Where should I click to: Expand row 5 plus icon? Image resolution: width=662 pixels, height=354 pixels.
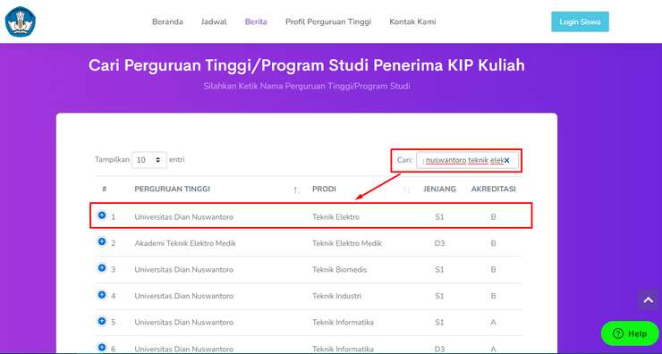pyautogui.click(x=102, y=321)
